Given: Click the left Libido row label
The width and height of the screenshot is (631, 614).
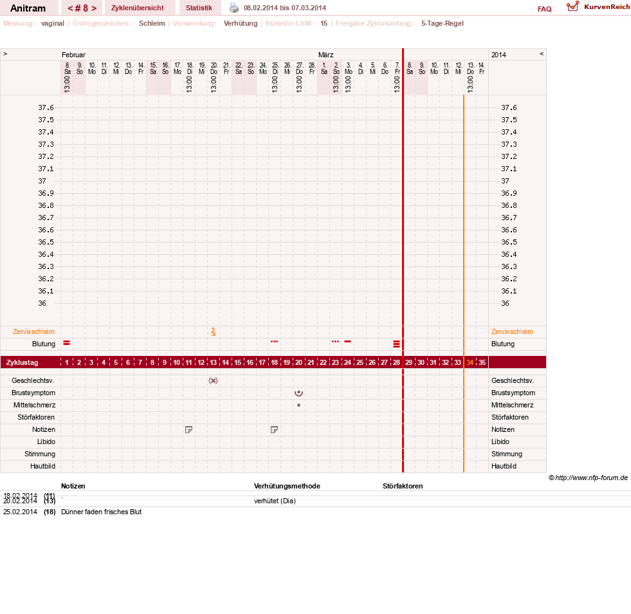Looking at the screenshot, I should tap(46, 442).
